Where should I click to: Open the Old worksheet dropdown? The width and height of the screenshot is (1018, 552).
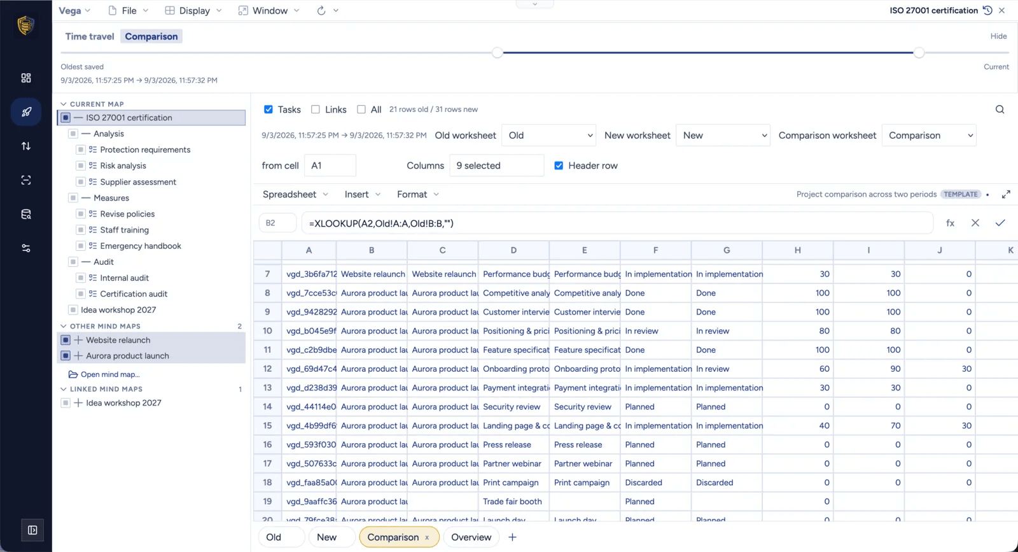(549, 136)
